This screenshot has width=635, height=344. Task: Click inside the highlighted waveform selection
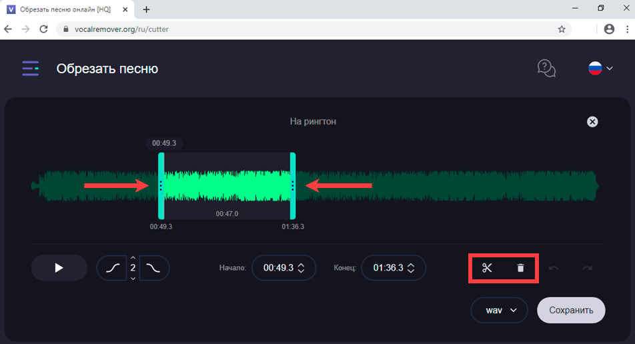pos(227,186)
